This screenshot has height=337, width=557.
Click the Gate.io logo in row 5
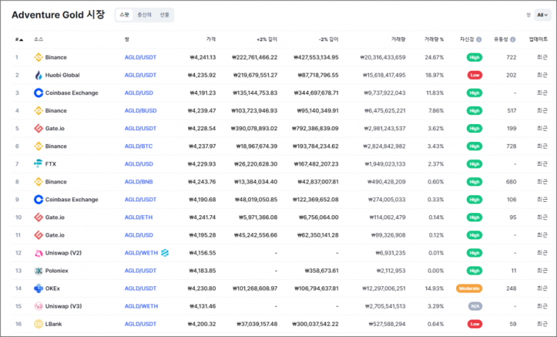click(38, 128)
